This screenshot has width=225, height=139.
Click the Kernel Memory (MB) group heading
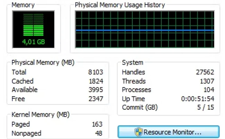pyautogui.click(x=40, y=115)
